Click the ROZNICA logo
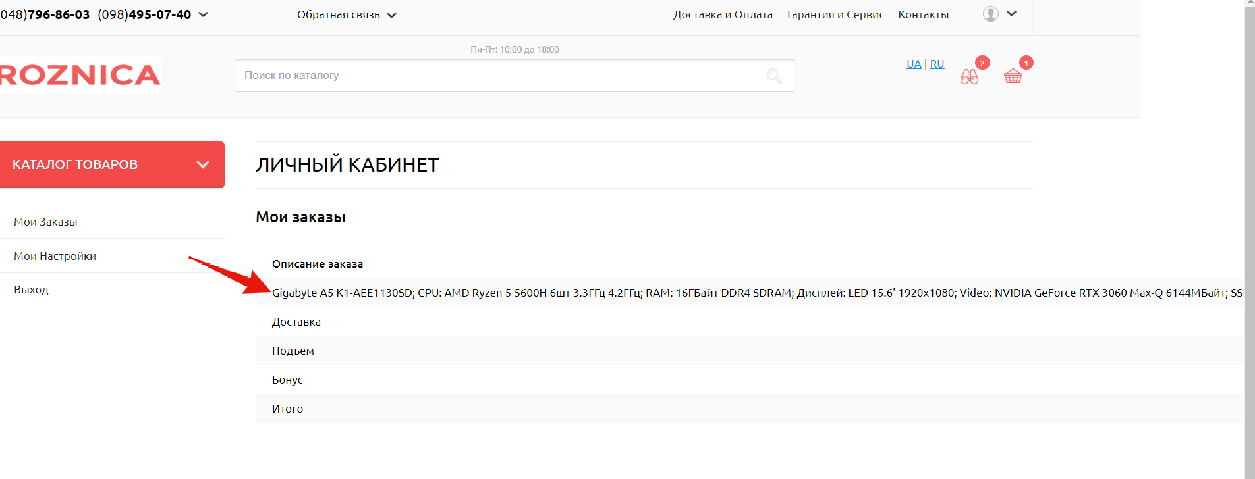 (80, 75)
